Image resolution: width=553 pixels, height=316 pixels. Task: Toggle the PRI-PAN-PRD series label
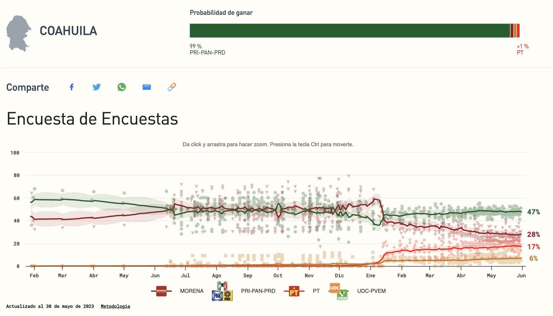click(x=258, y=291)
